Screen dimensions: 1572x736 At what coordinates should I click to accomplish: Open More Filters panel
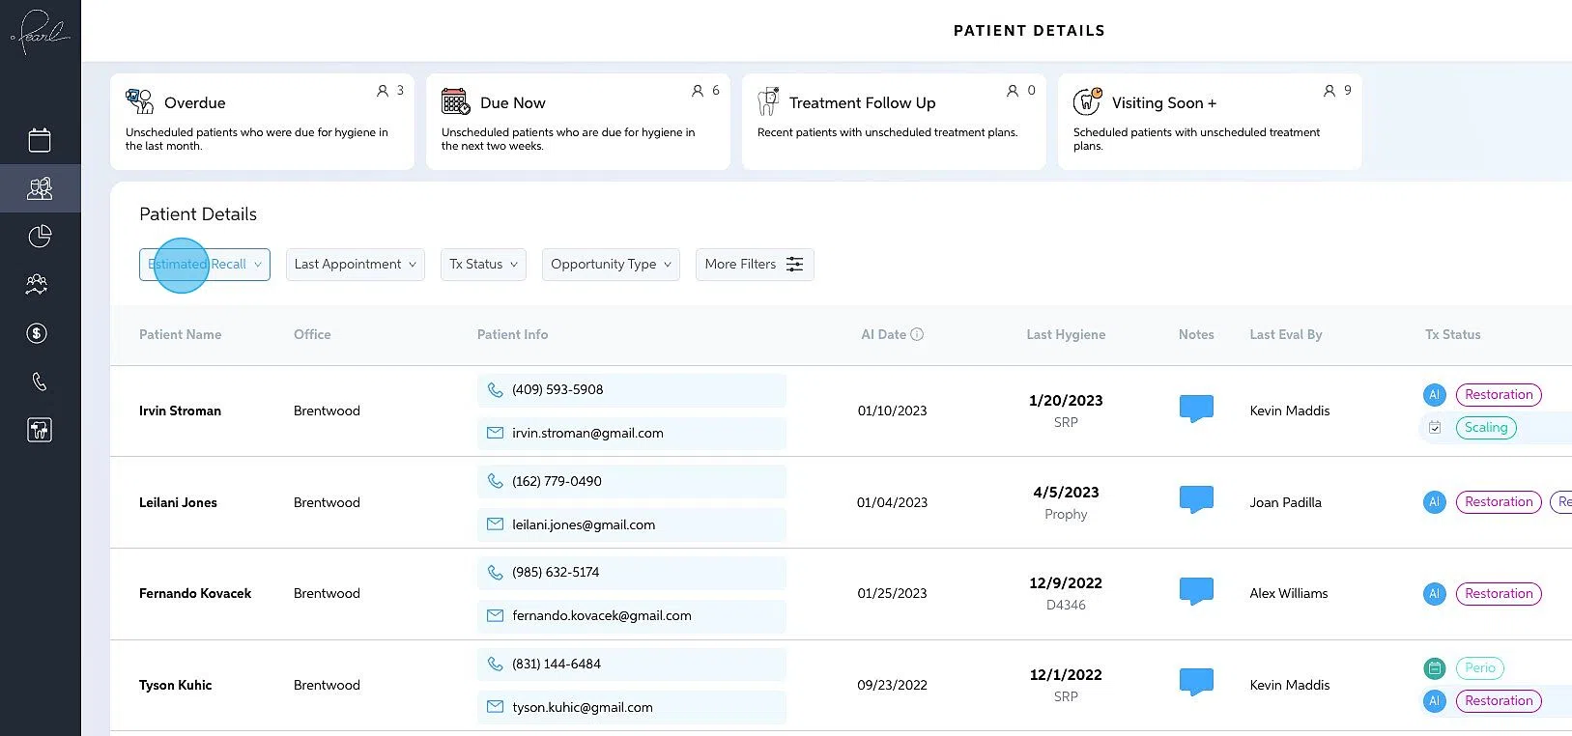755,265
